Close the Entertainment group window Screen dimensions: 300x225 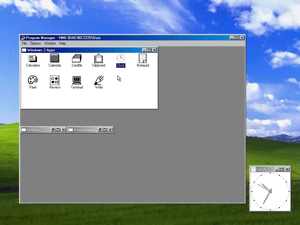[110, 130]
